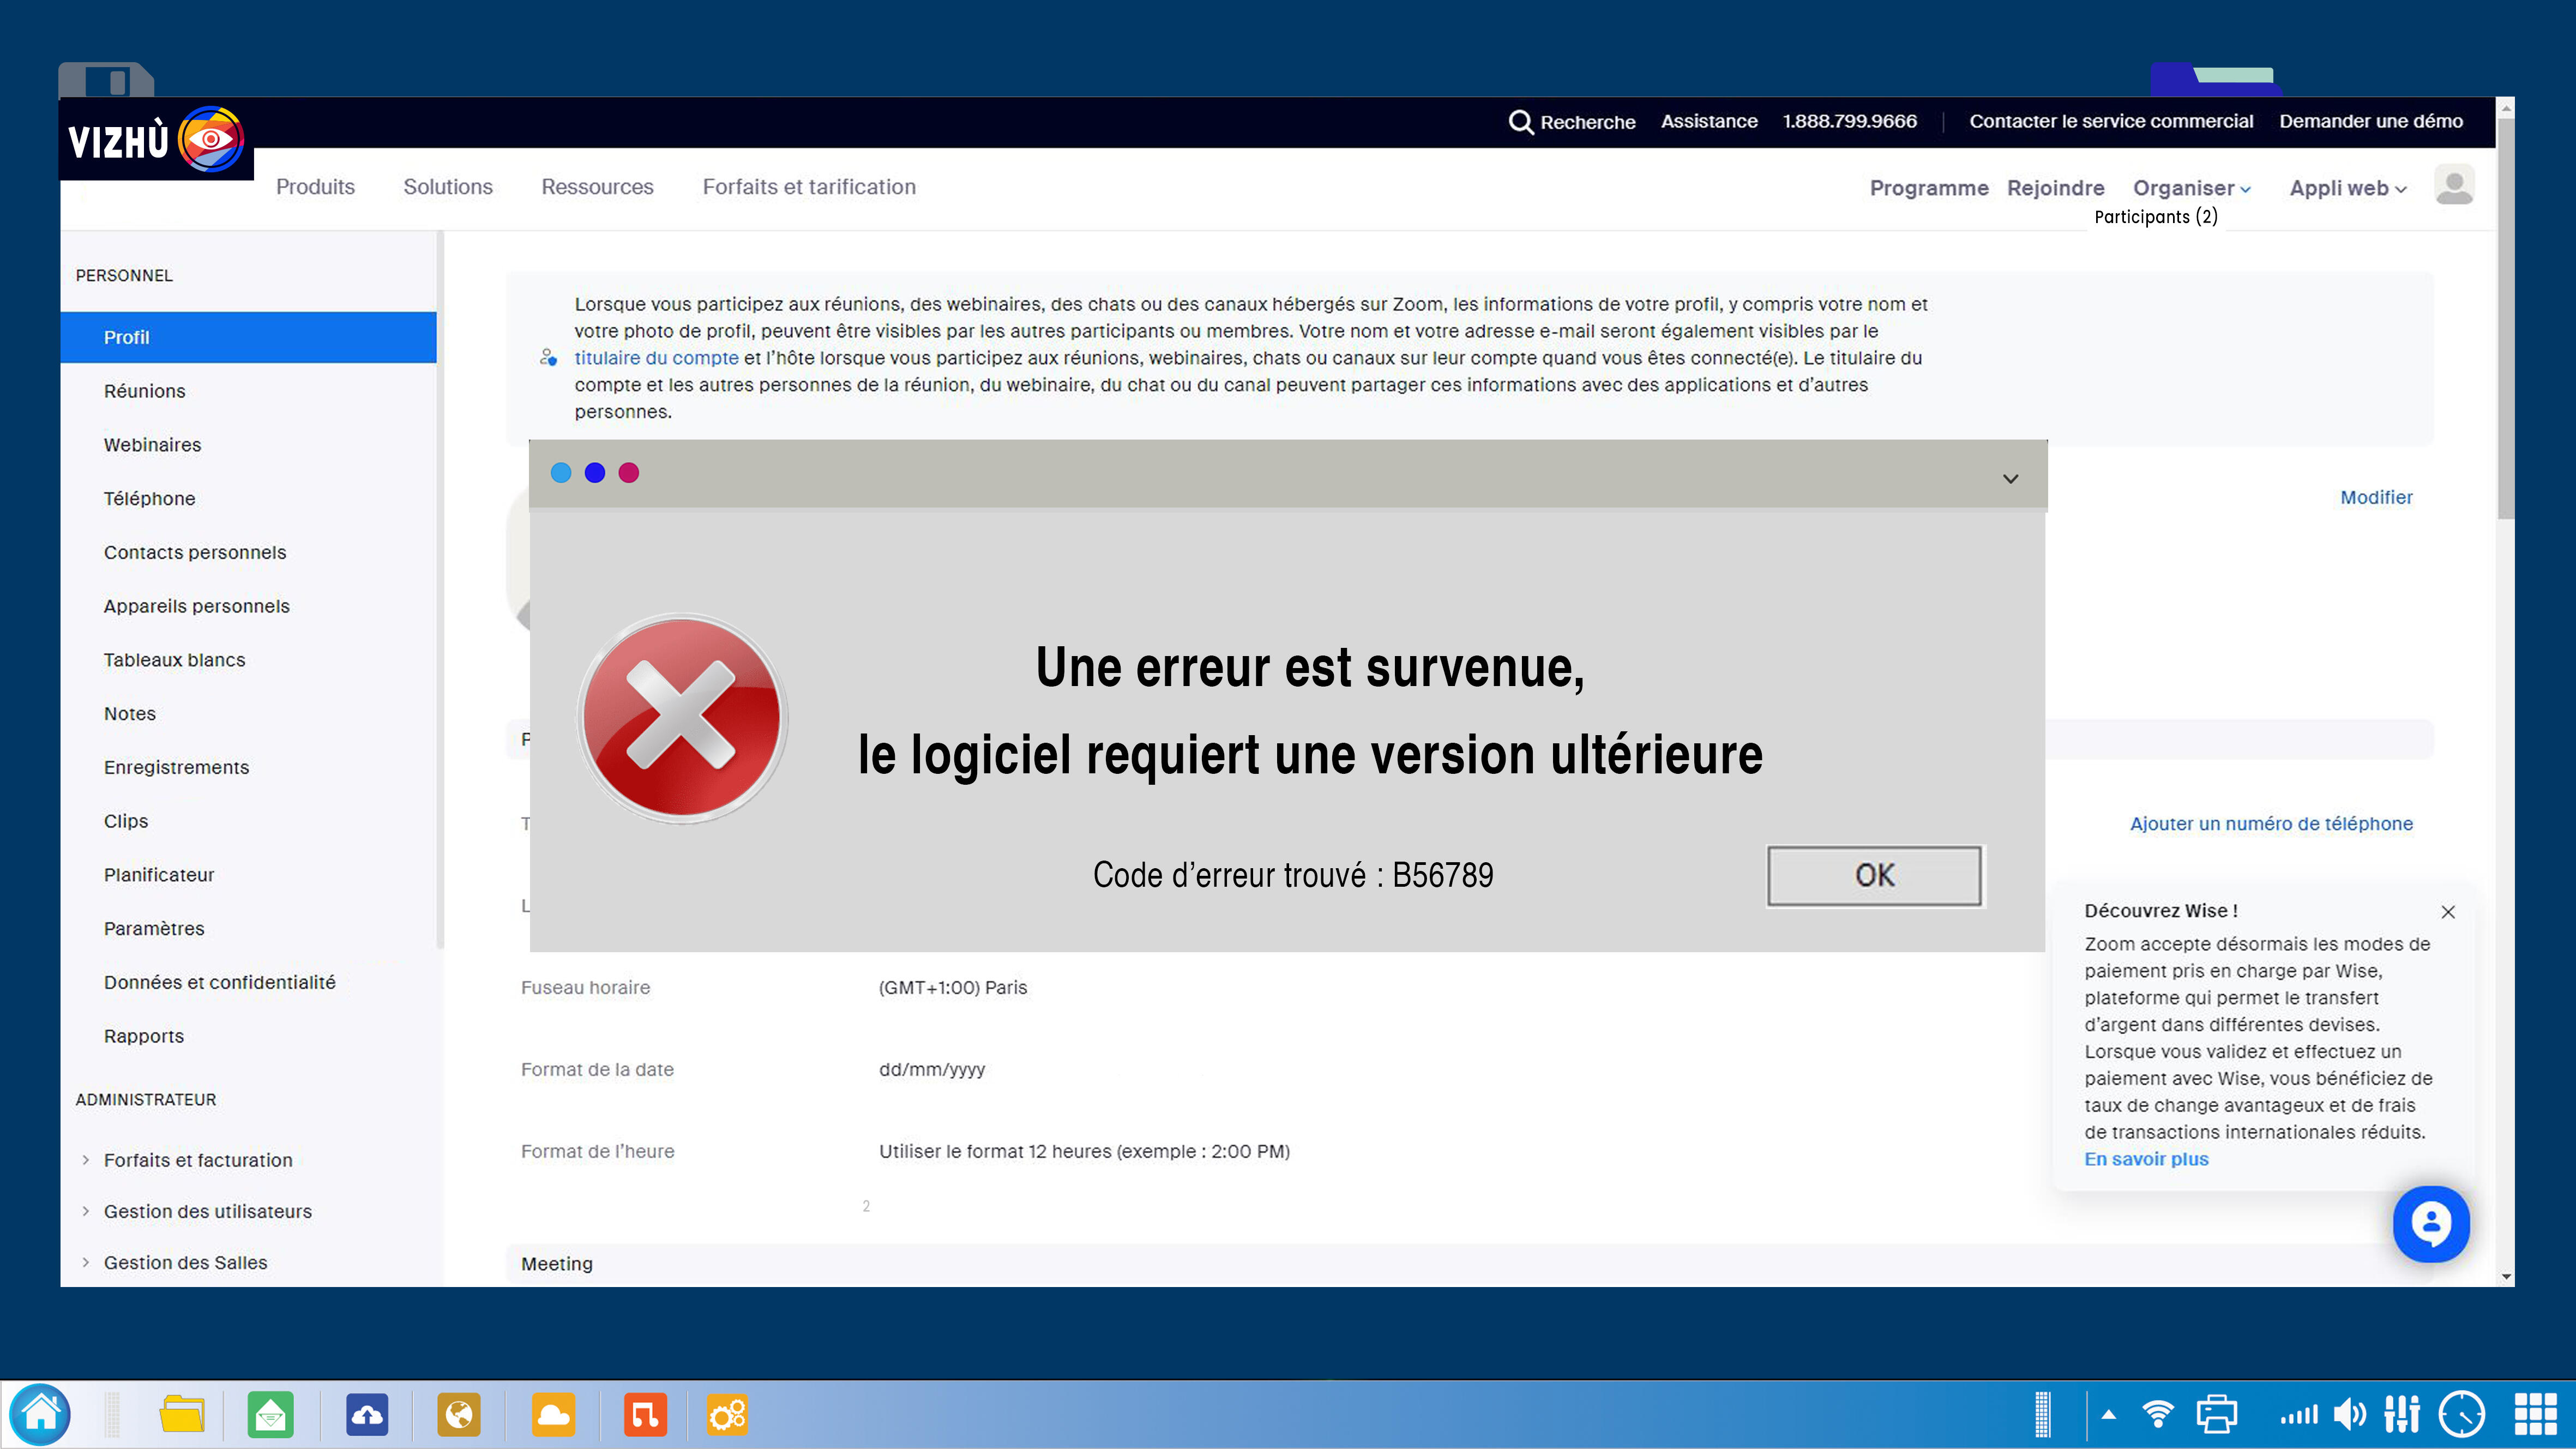Click the home icon in taskbar
This screenshot has height=1449, width=2576.
tap(41, 1414)
